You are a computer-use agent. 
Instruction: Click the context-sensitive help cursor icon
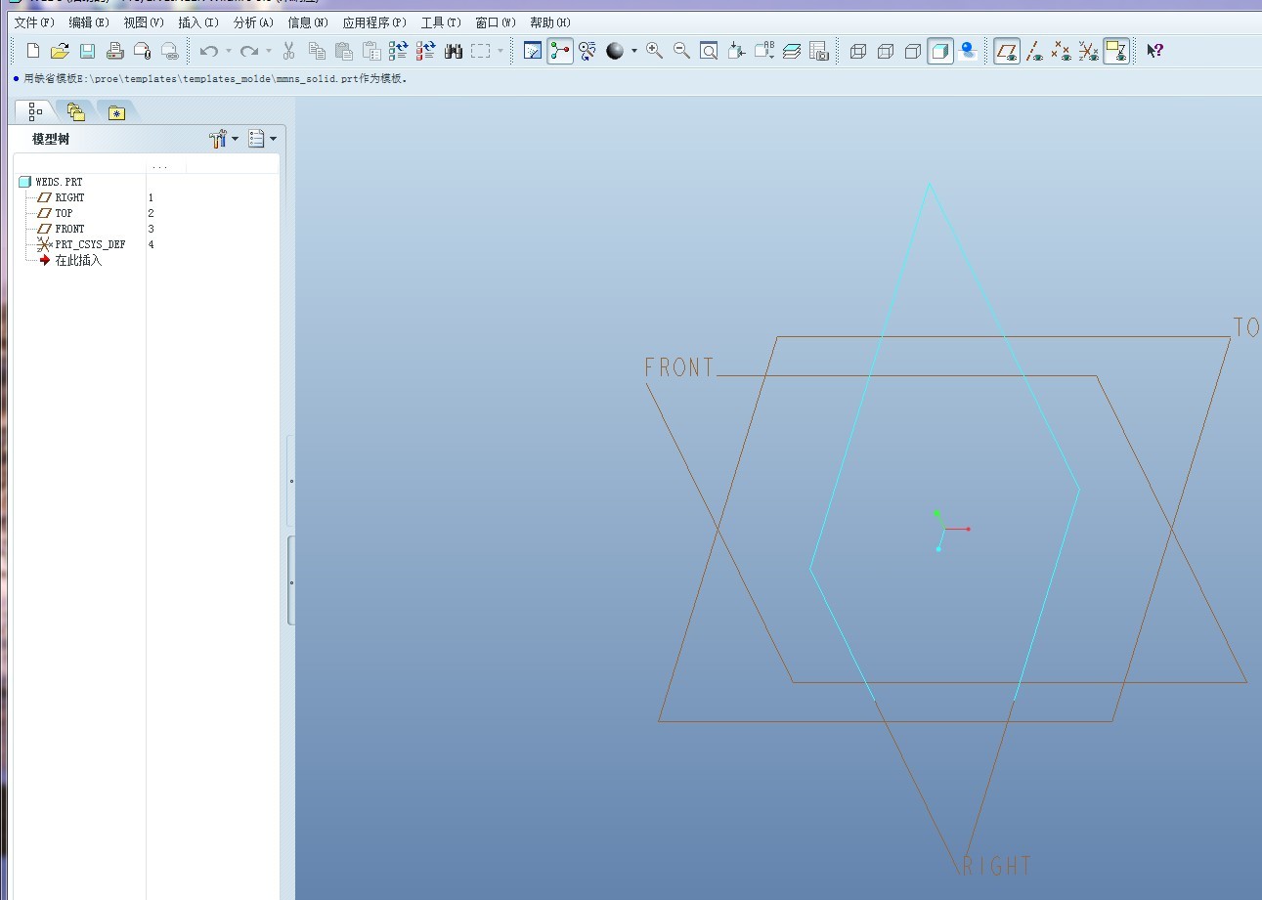point(1155,51)
